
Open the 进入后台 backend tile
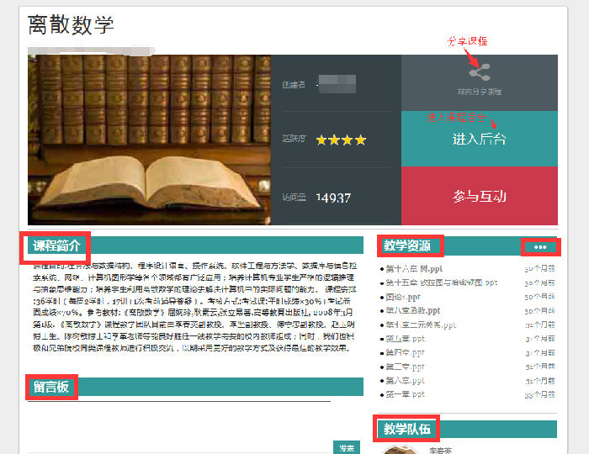pos(479,139)
